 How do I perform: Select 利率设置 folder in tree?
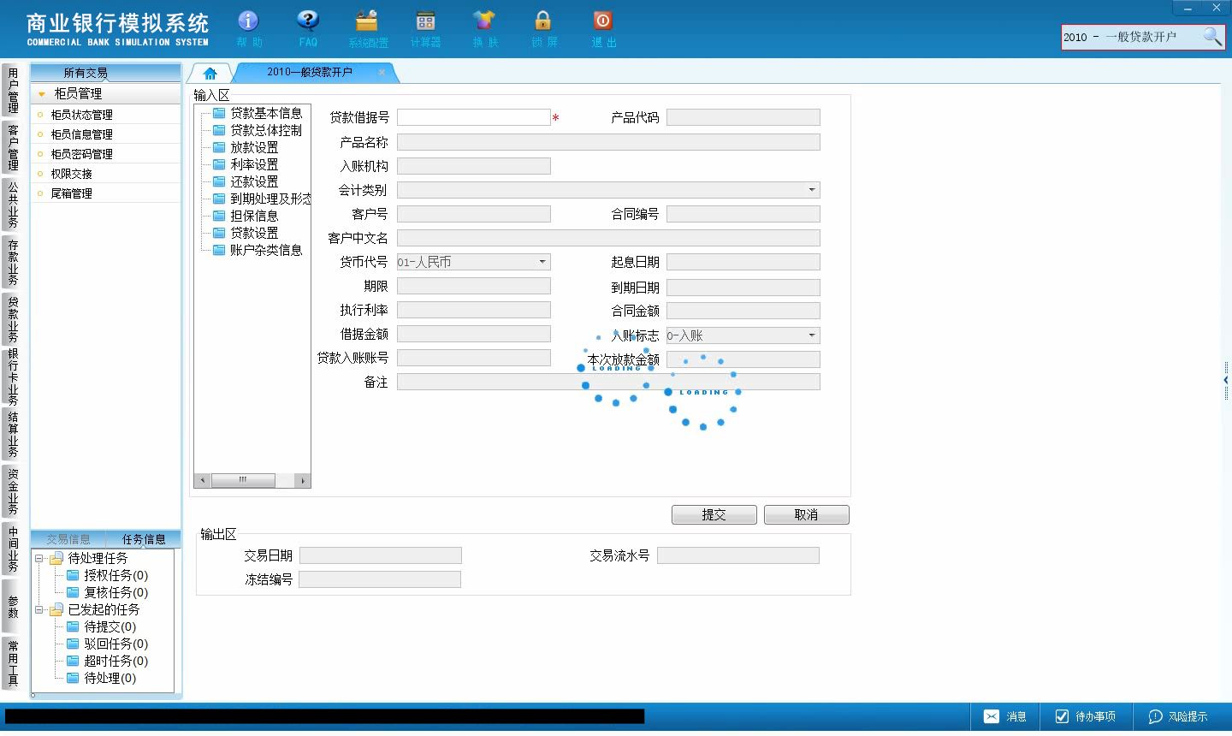pos(246,164)
